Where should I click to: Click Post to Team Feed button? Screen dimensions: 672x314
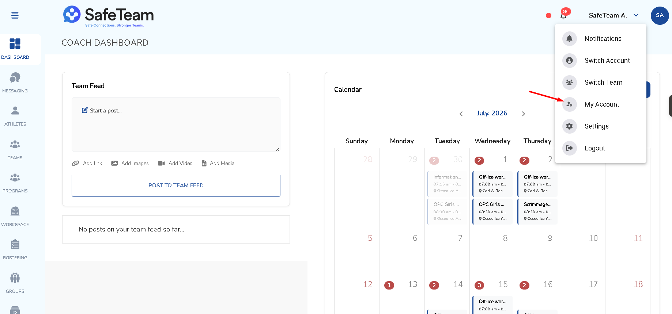click(x=176, y=186)
